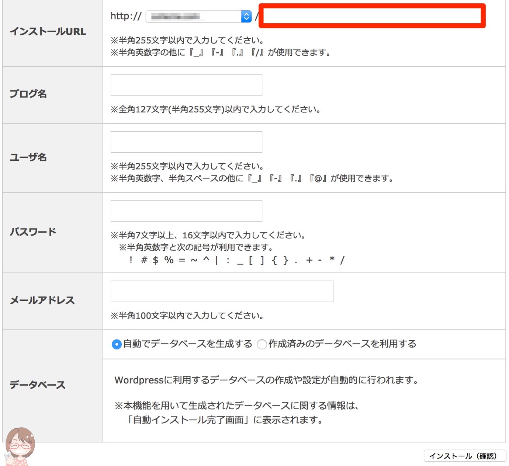Image resolution: width=509 pixels, height=466 pixels.
Task: Click the データベース row label
Action: coord(37,385)
